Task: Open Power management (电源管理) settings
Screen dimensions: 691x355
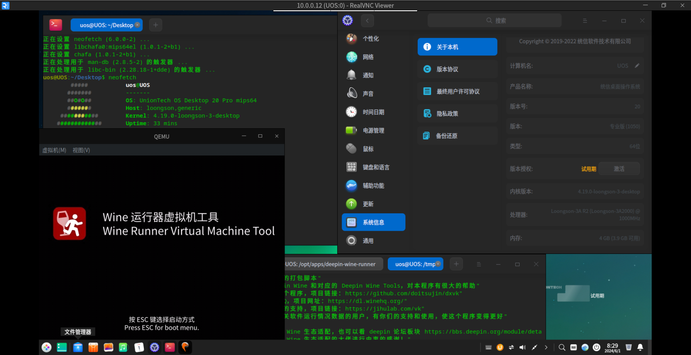Action: click(374, 130)
